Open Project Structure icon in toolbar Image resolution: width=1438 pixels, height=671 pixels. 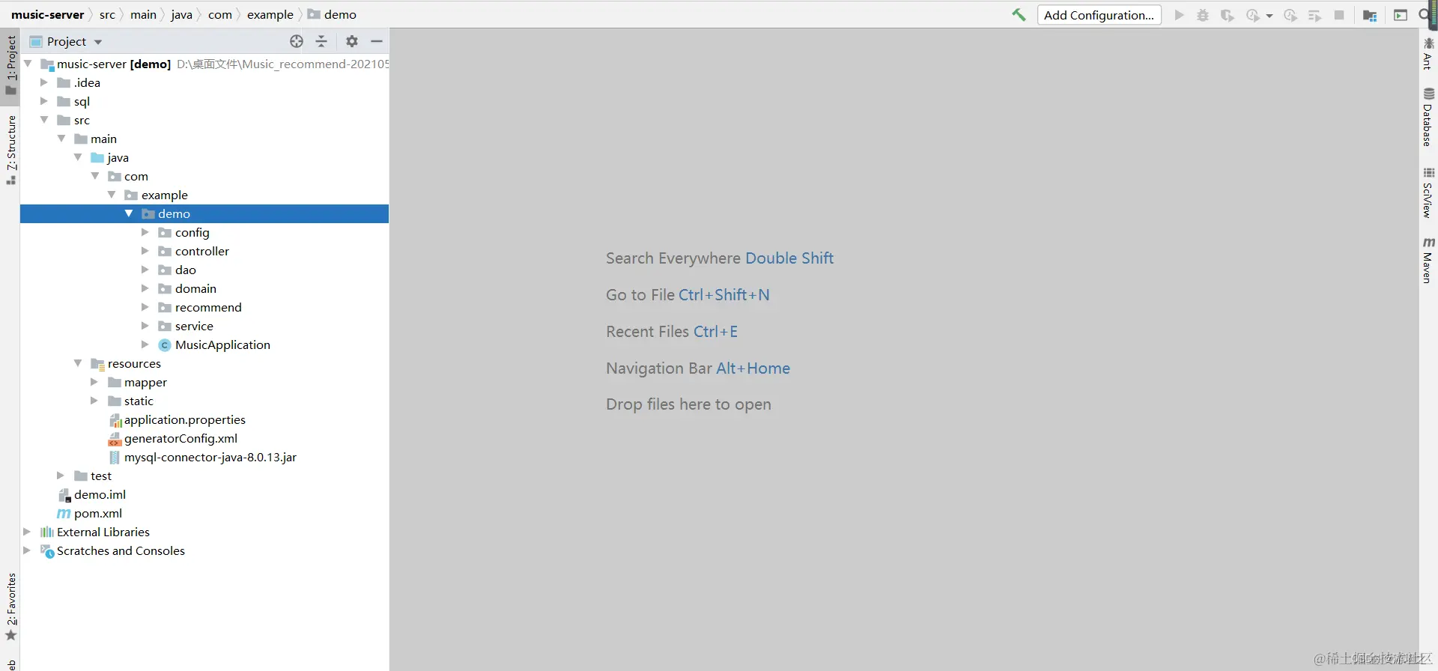coord(1370,15)
